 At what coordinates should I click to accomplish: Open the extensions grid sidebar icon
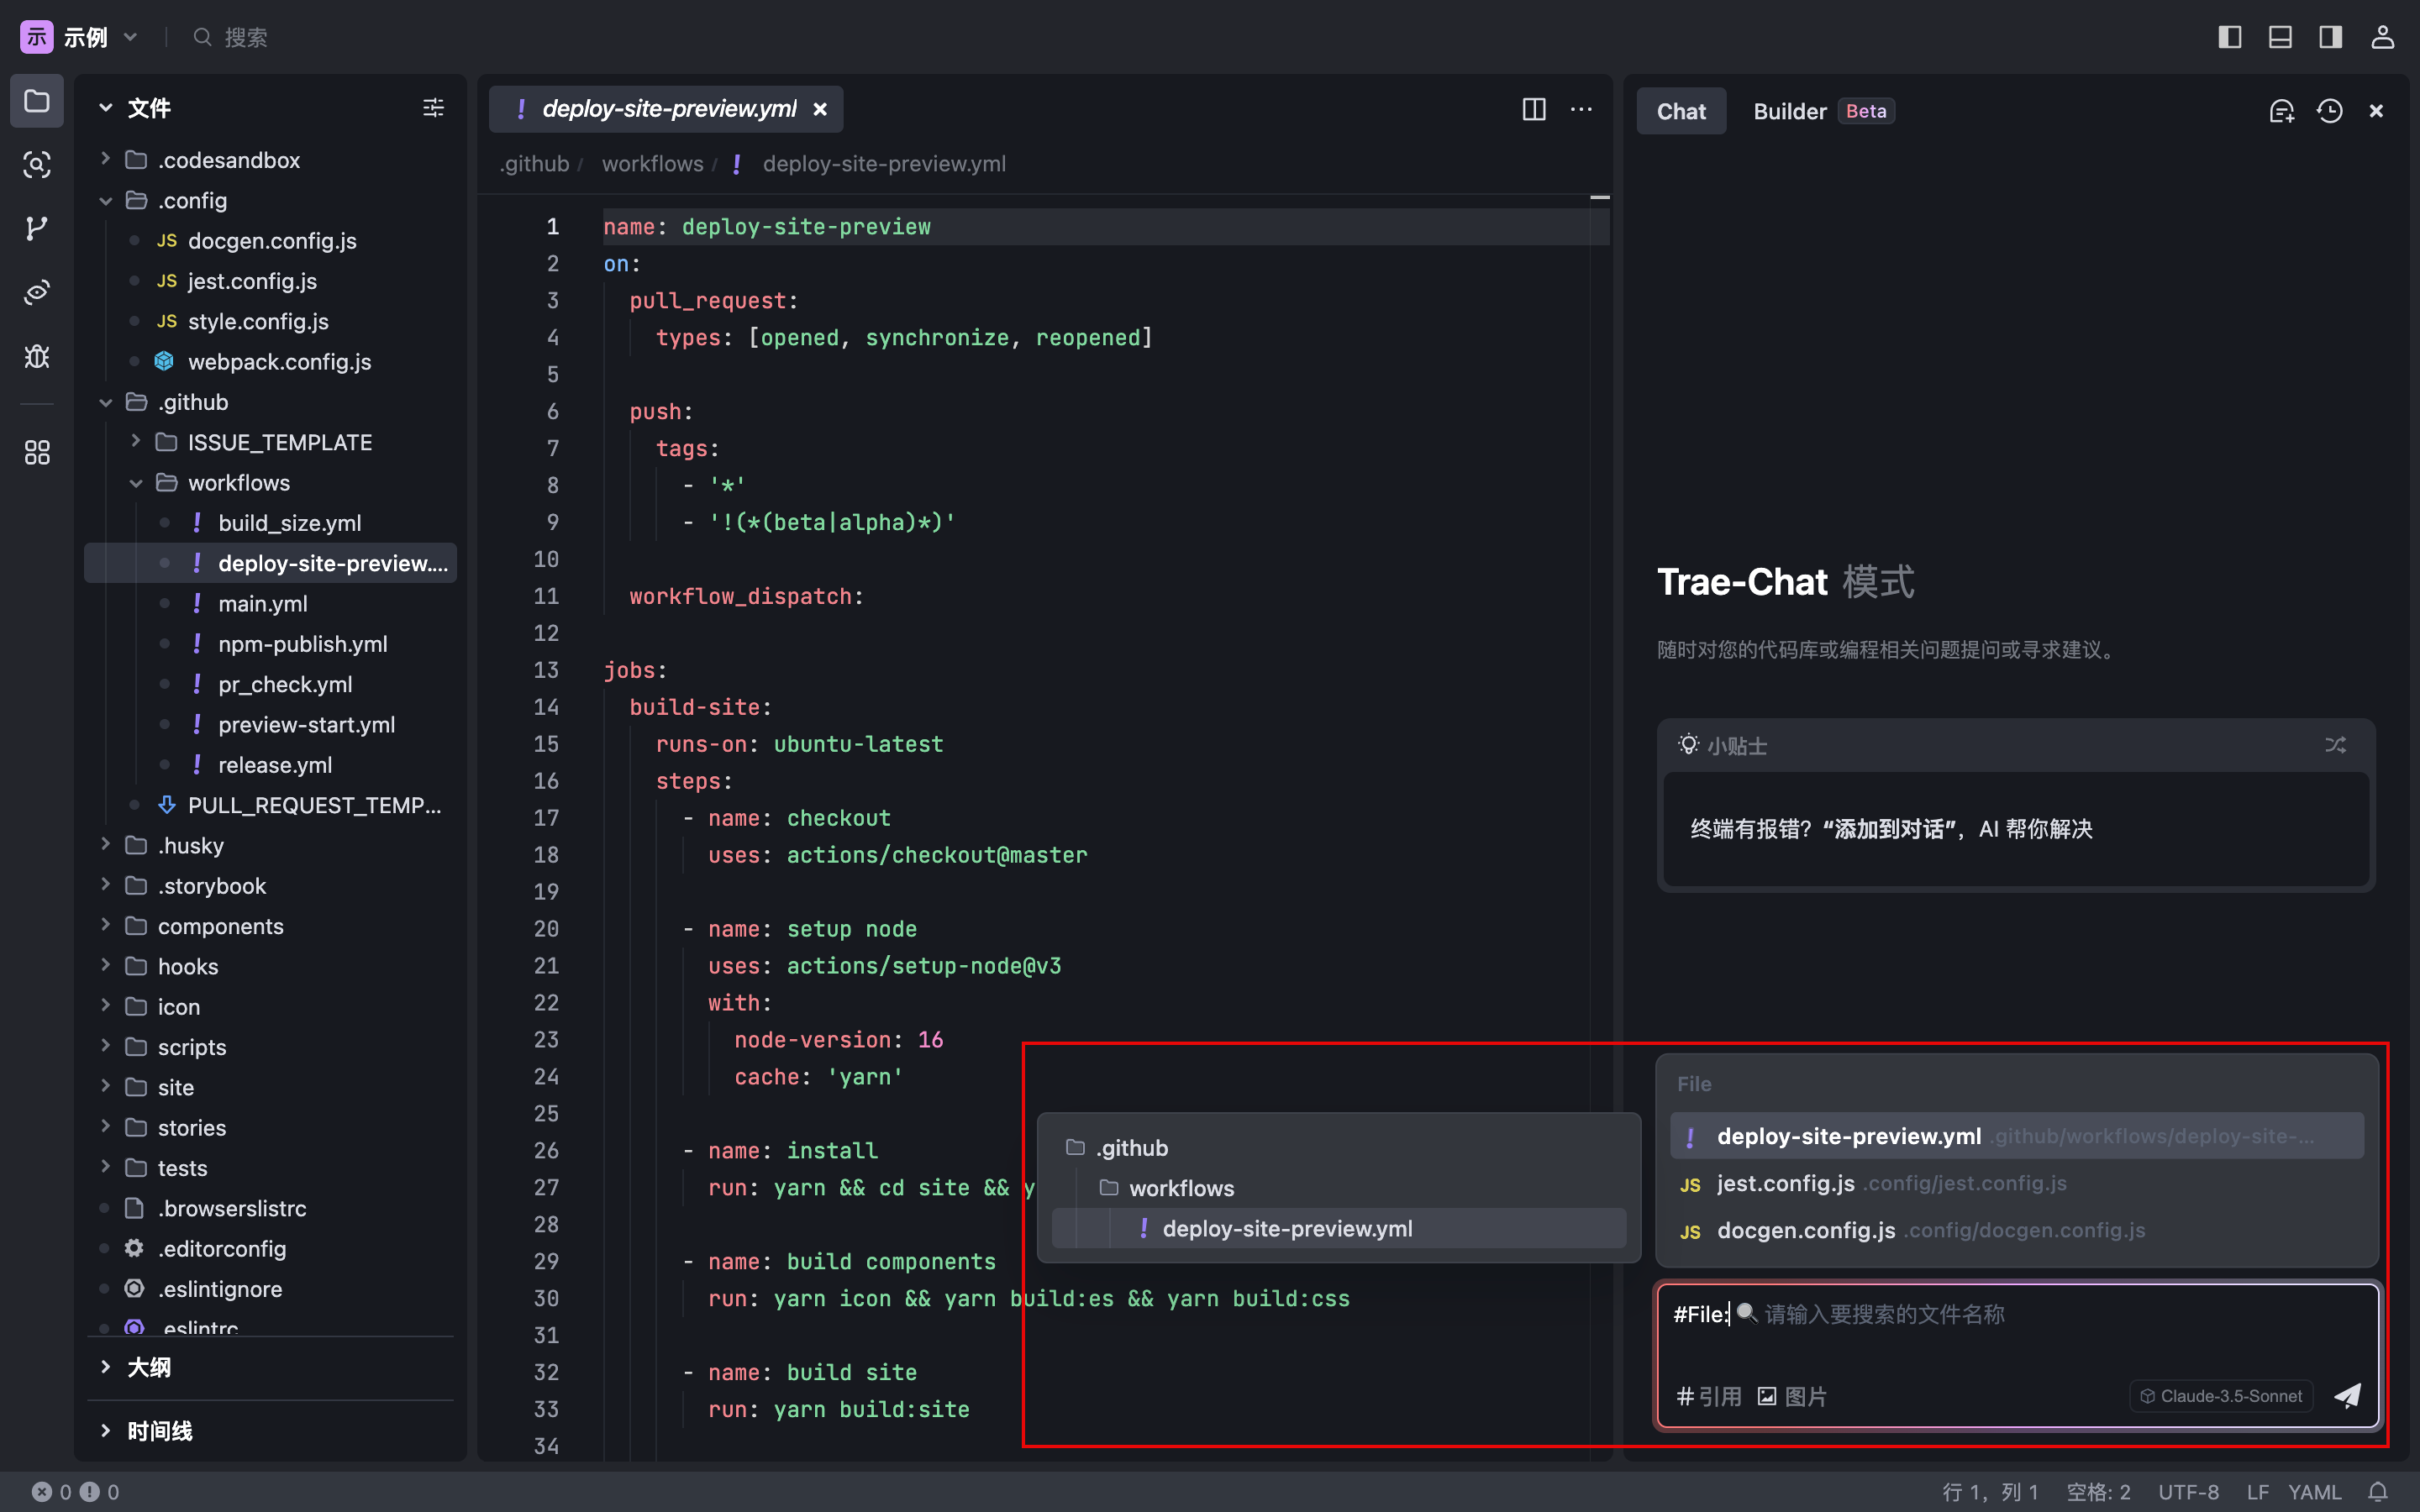37,453
